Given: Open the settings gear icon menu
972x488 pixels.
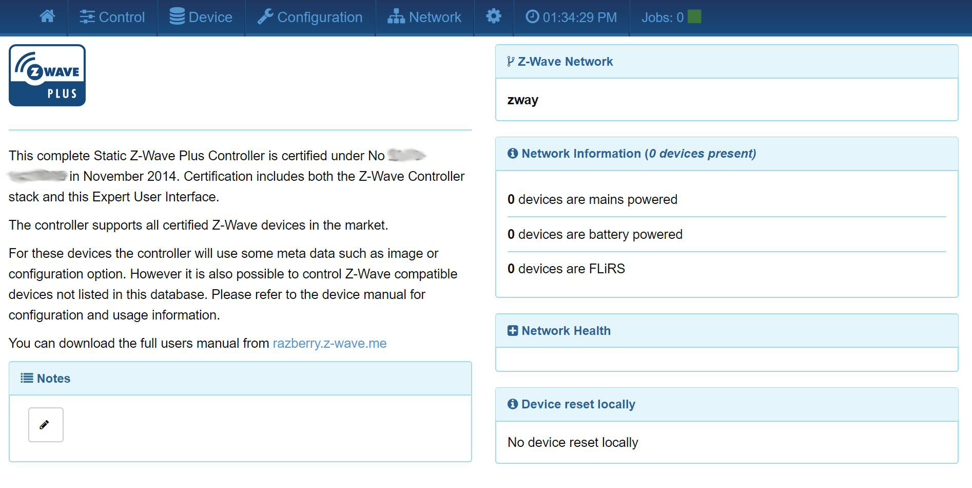Looking at the screenshot, I should (493, 17).
